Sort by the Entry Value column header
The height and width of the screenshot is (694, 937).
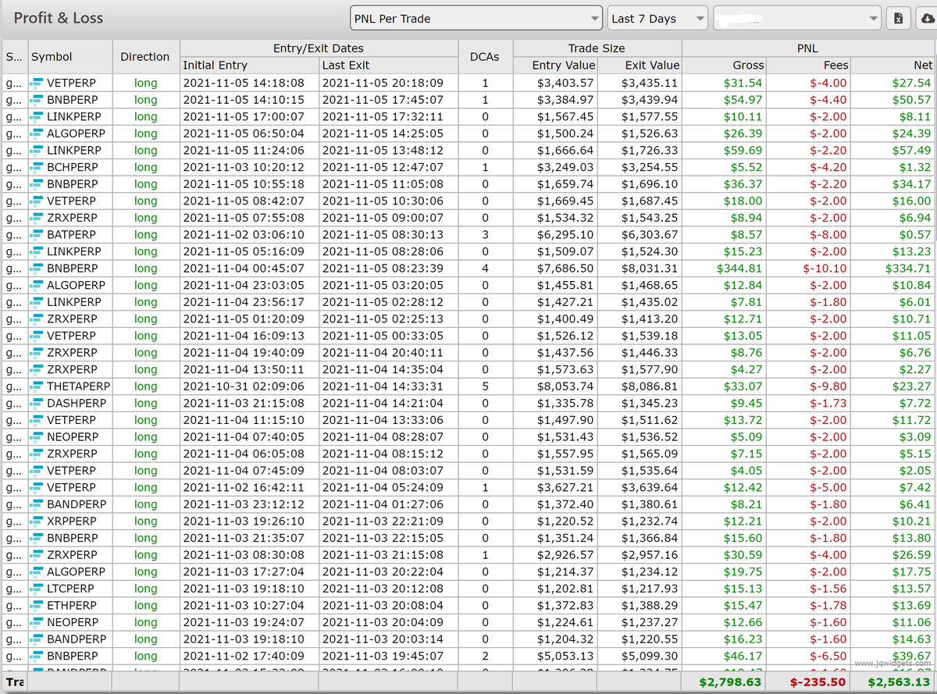point(555,66)
